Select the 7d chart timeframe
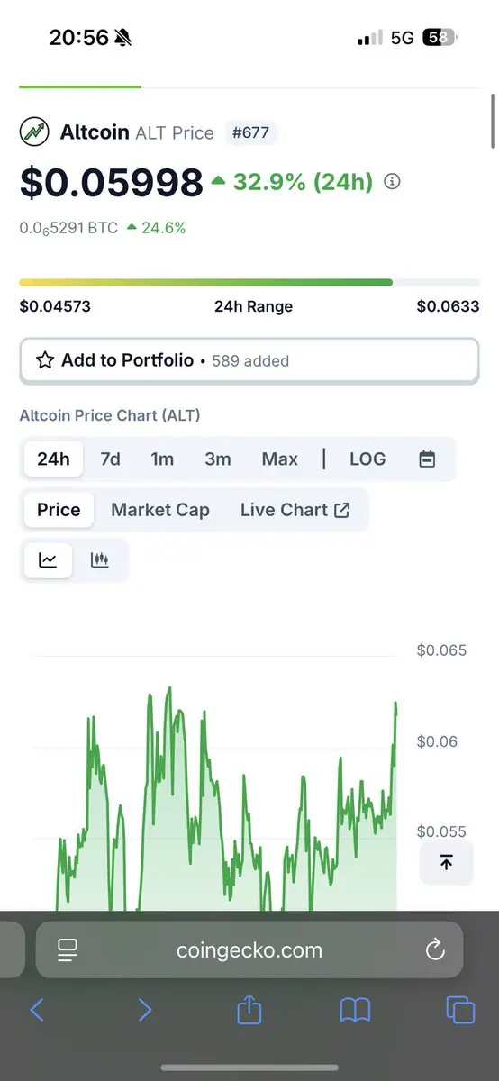 (x=110, y=459)
